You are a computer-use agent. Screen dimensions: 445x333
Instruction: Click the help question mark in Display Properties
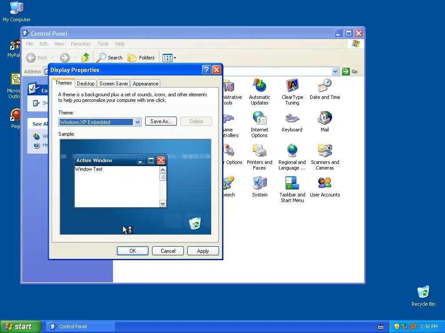[x=206, y=70]
